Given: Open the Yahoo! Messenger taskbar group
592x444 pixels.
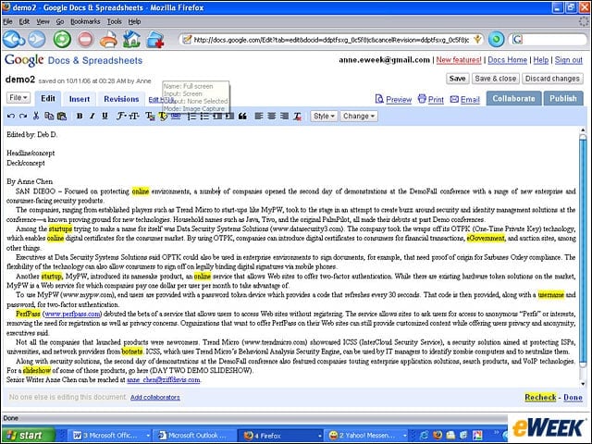Looking at the screenshot, I should (x=367, y=436).
